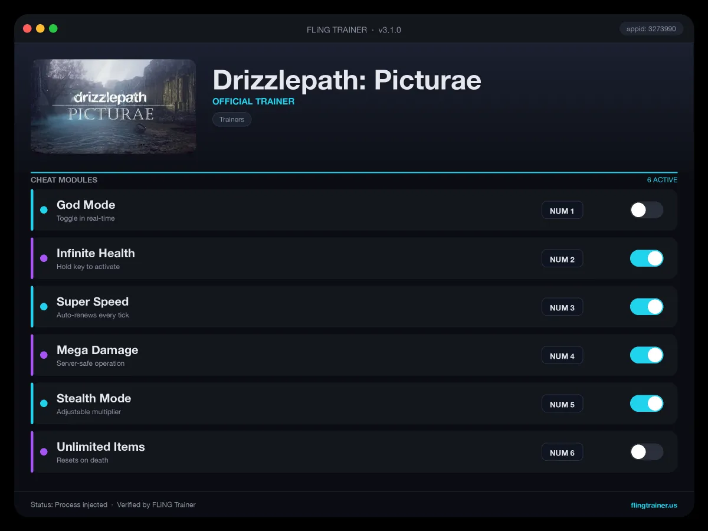Switch off the Mega Damage toggle
The image size is (708, 531).
click(647, 355)
